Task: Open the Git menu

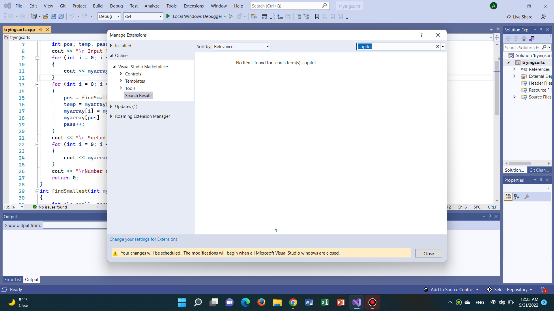Action: (62, 6)
